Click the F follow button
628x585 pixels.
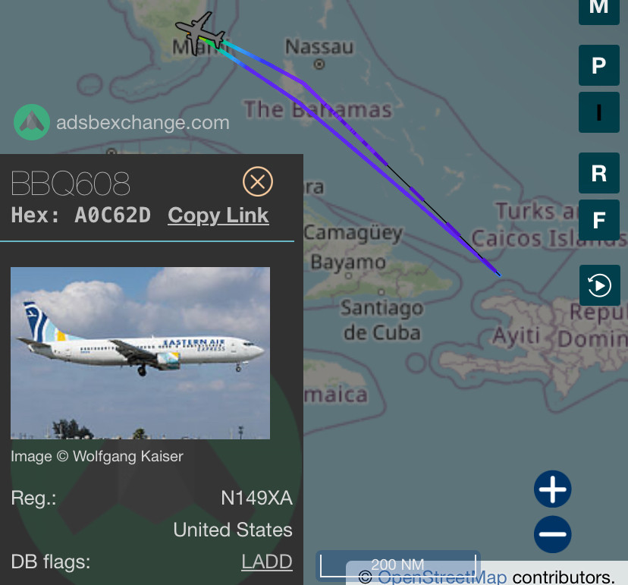[598, 220]
